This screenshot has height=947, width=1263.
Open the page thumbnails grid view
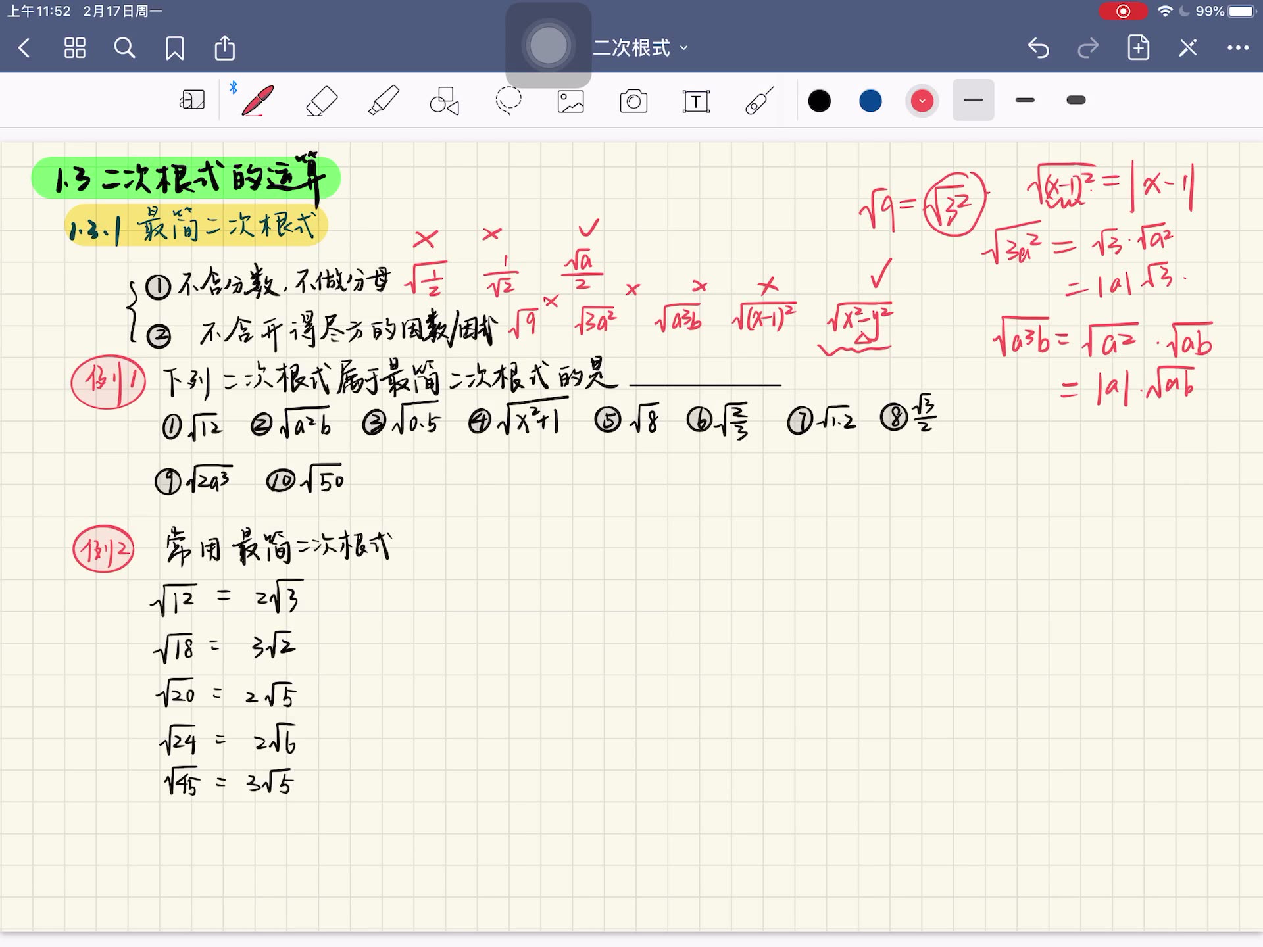(x=74, y=48)
